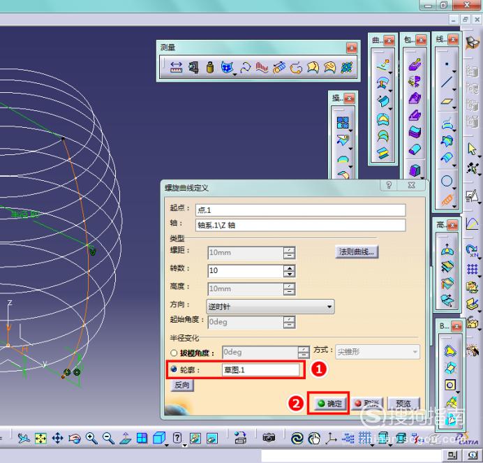Click the Extrude surface icon in surfaces toolbar
The width and height of the screenshot is (483, 463).
coord(383,65)
